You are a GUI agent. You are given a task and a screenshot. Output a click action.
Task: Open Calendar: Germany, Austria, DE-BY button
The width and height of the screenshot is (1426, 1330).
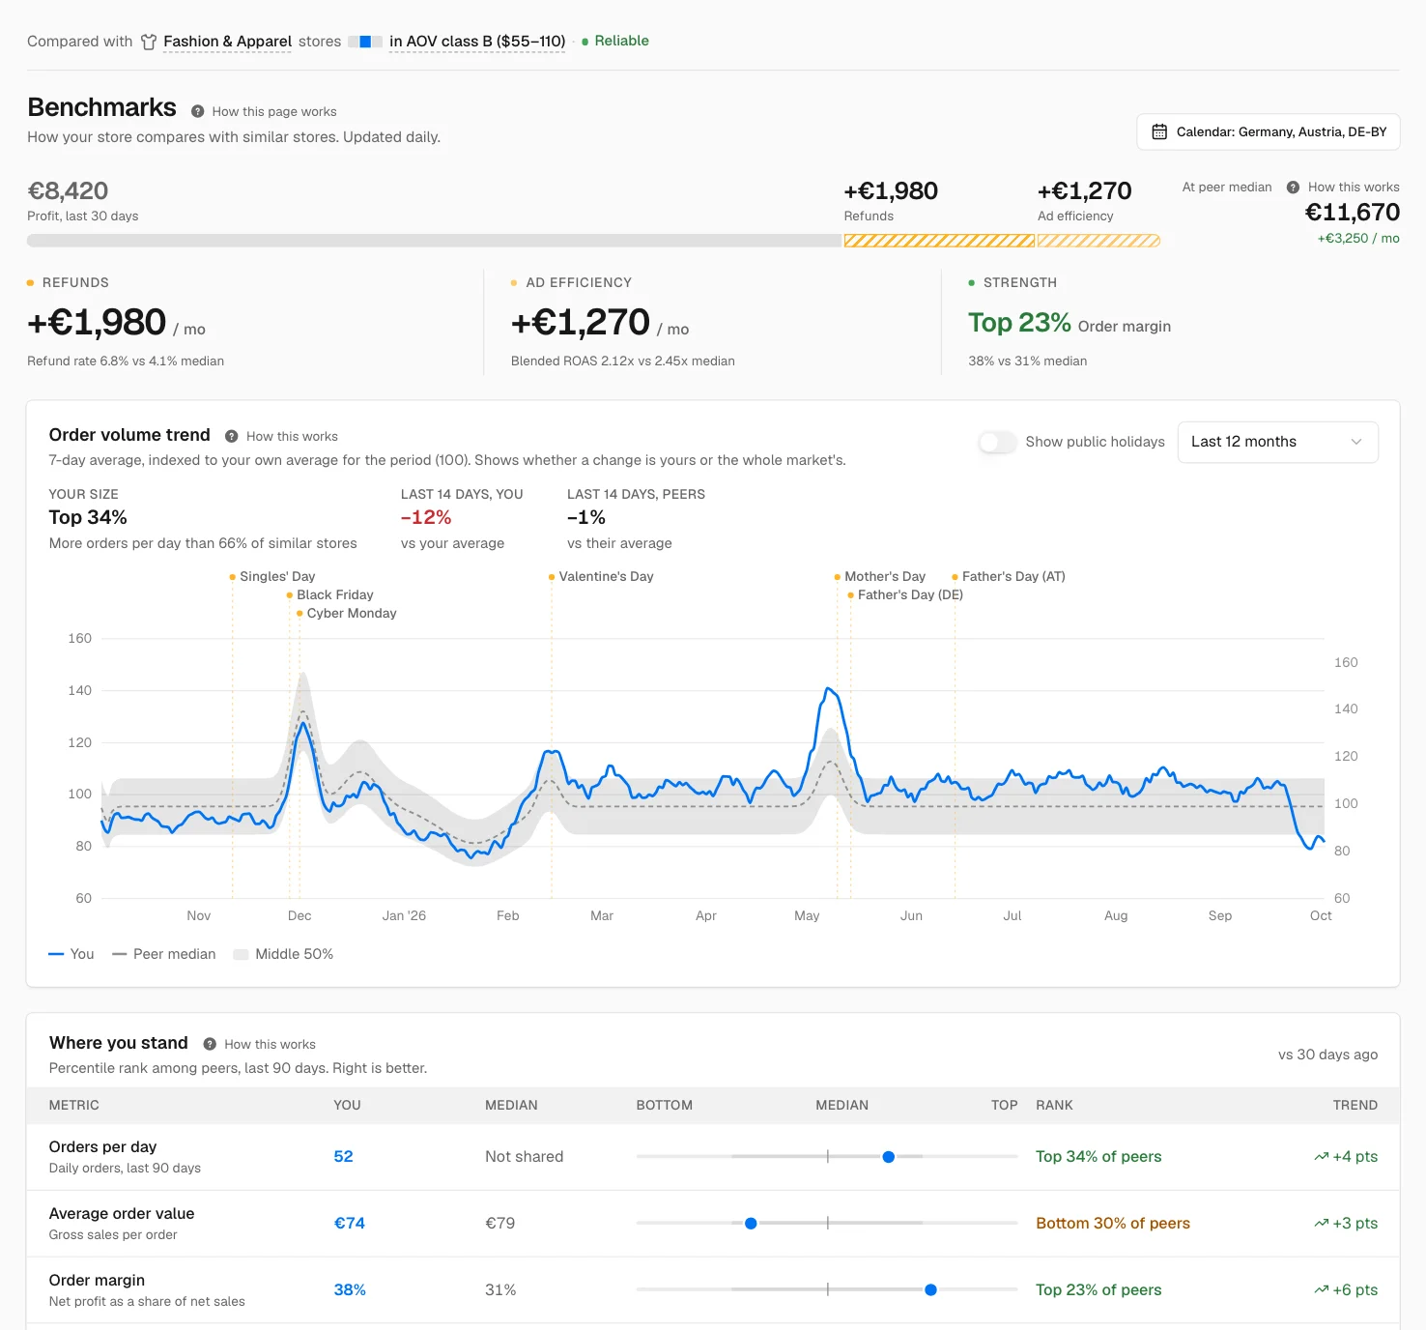pyautogui.click(x=1269, y=131)
